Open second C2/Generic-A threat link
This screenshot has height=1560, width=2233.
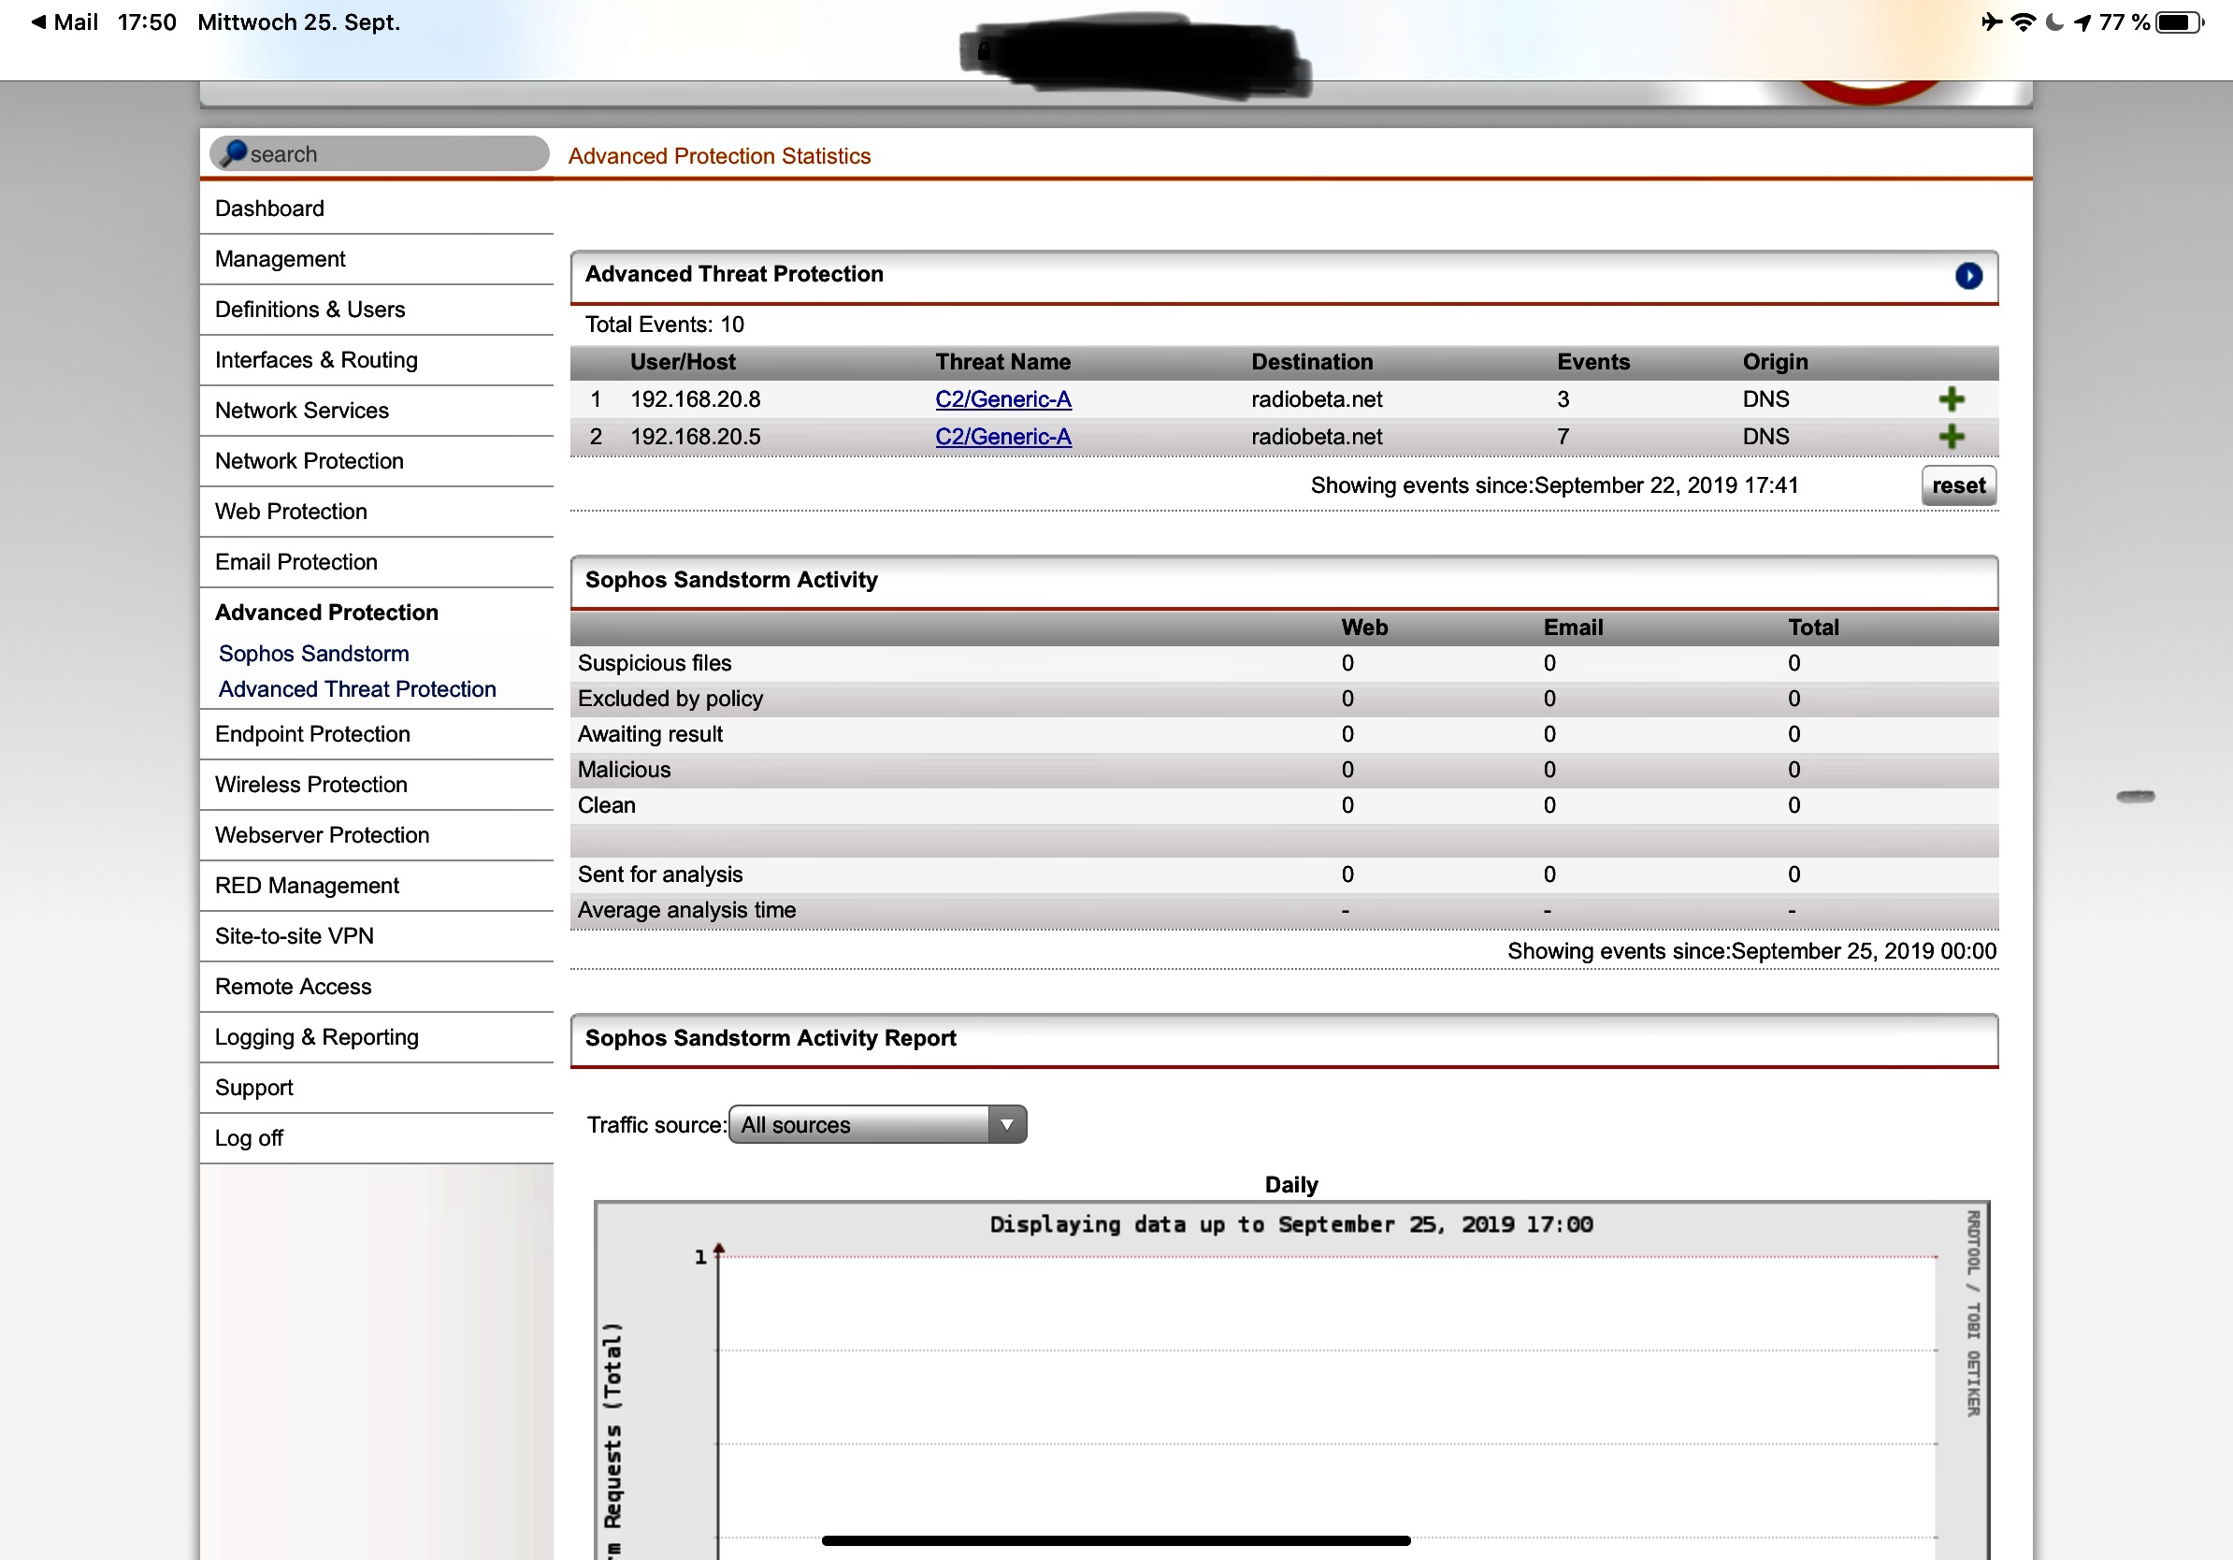point(1002,437)
